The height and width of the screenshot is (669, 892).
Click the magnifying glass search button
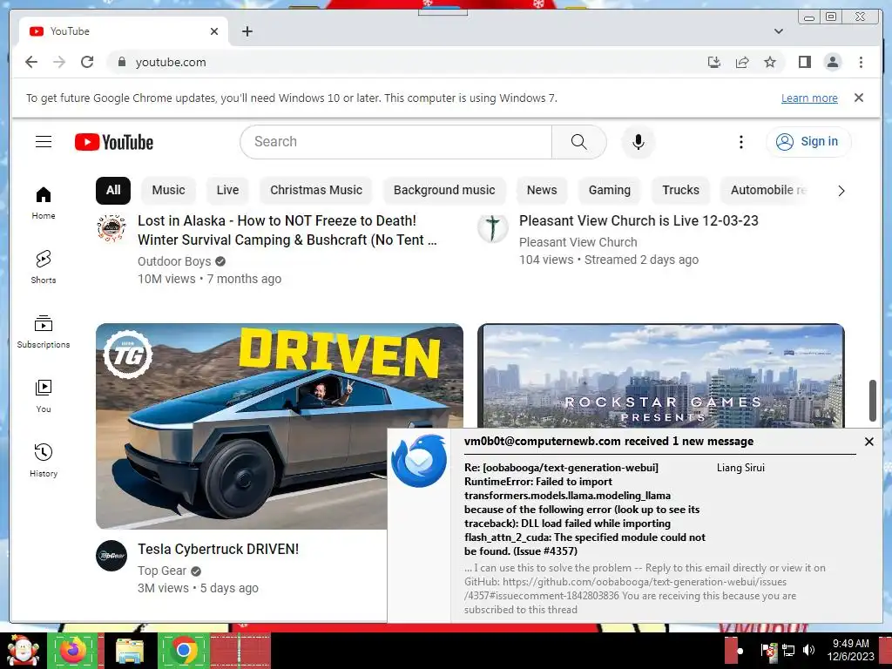click(578, 142)
